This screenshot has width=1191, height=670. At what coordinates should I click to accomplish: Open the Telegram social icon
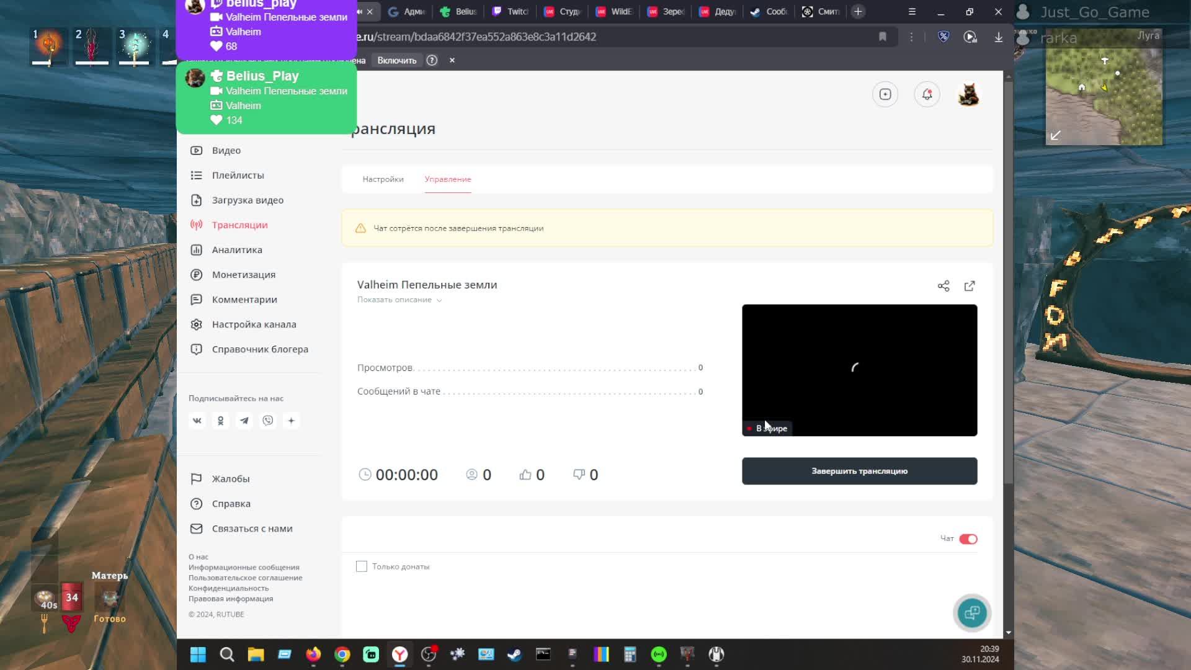(x=244, y=421)
